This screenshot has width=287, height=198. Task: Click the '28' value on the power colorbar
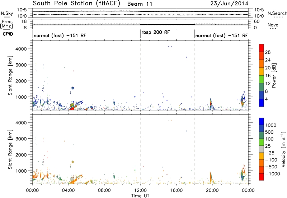(268, 52)
